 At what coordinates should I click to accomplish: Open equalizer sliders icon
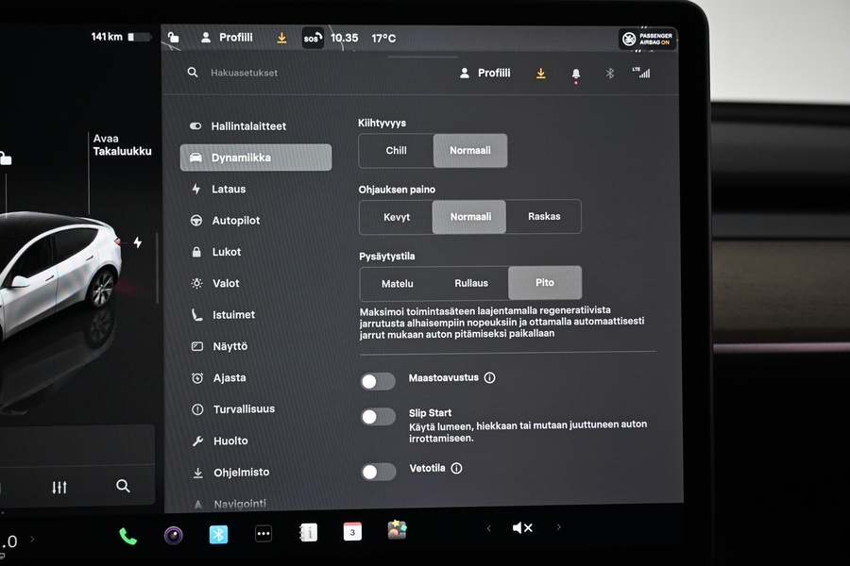click(59, 487)
